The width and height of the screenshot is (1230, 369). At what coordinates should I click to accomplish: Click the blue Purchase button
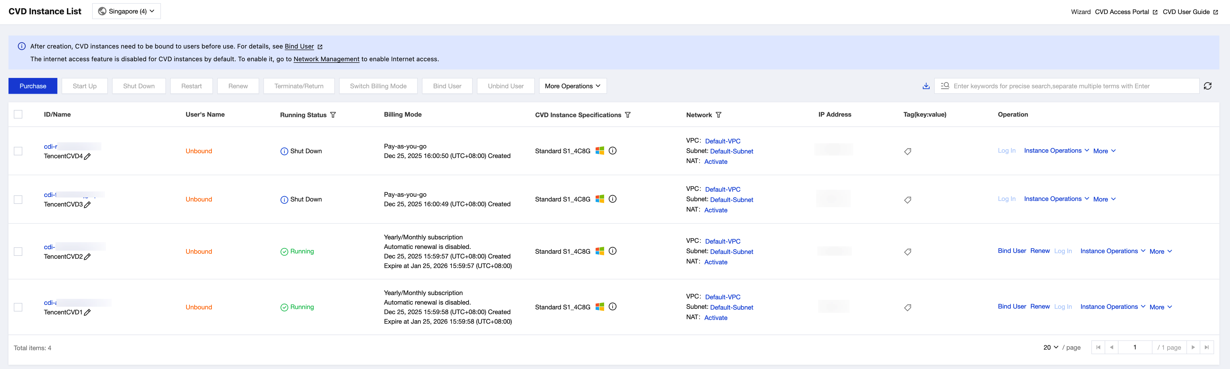pos(33,86)
